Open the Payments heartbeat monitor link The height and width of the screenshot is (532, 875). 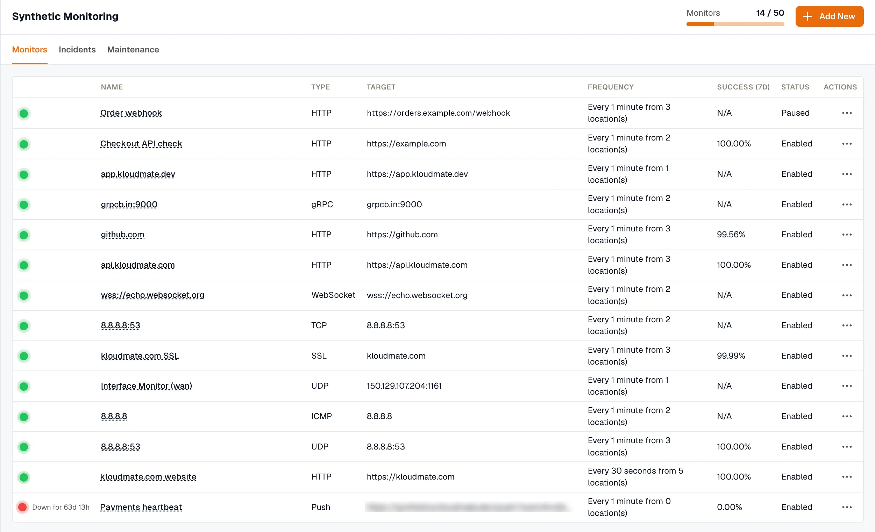(x=141, y=507)
